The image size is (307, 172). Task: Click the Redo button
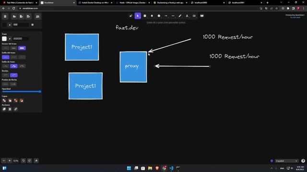30,161
